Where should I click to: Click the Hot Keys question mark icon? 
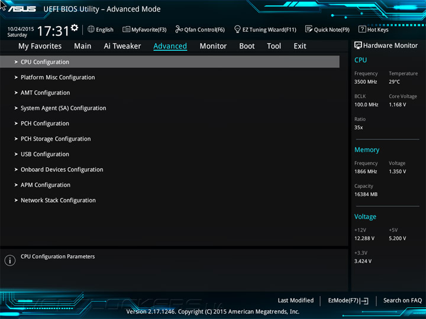362,29
